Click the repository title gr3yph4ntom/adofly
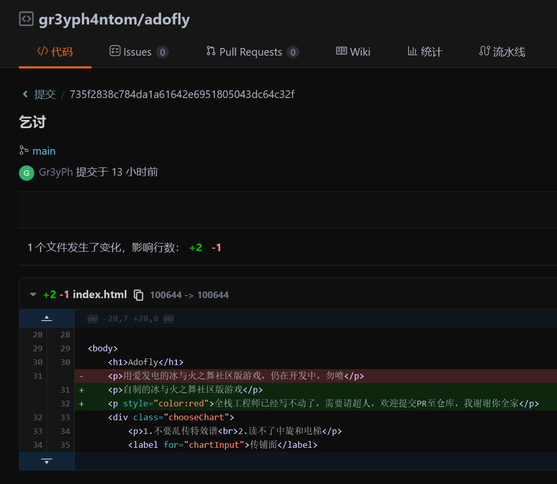The width and height of the screenshot is (557, 484). tap(114, 19)
